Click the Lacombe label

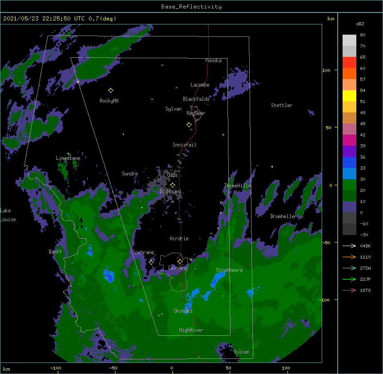click(x=200, y=85)
